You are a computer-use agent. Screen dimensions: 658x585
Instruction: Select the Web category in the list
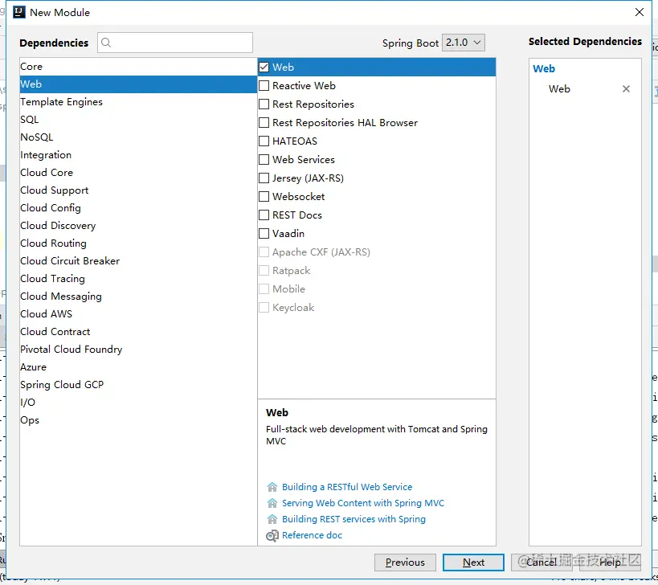(x=138, y=84)
